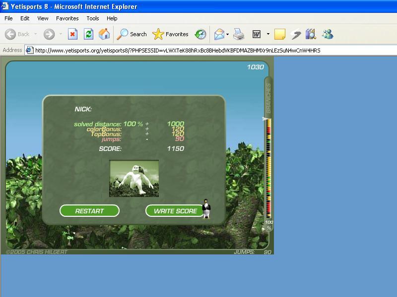Open the Edit menu

tap(25, 18)
